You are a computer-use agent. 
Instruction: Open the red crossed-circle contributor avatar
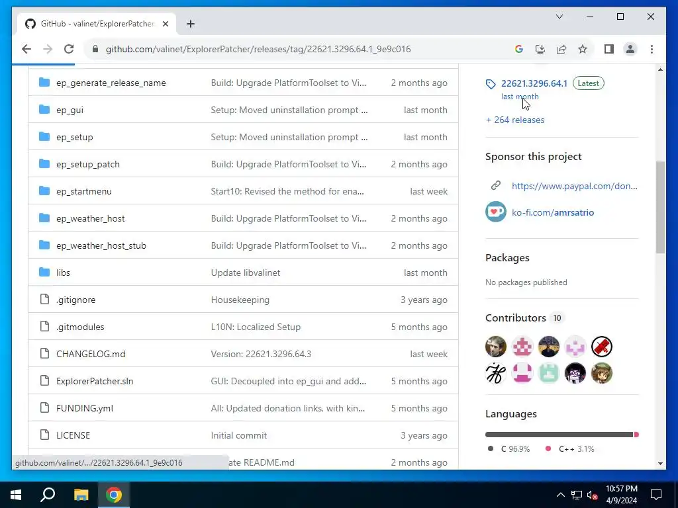[x=601, y=347]
